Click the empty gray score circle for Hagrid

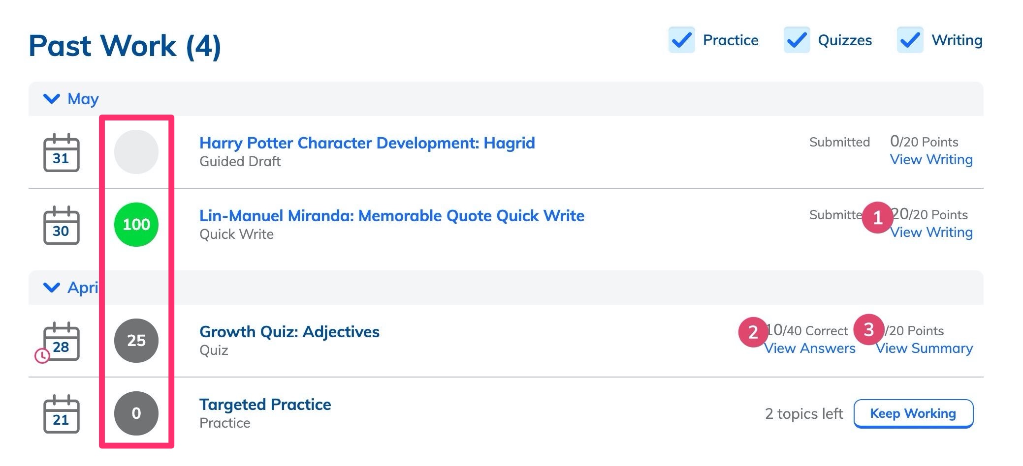136,152
